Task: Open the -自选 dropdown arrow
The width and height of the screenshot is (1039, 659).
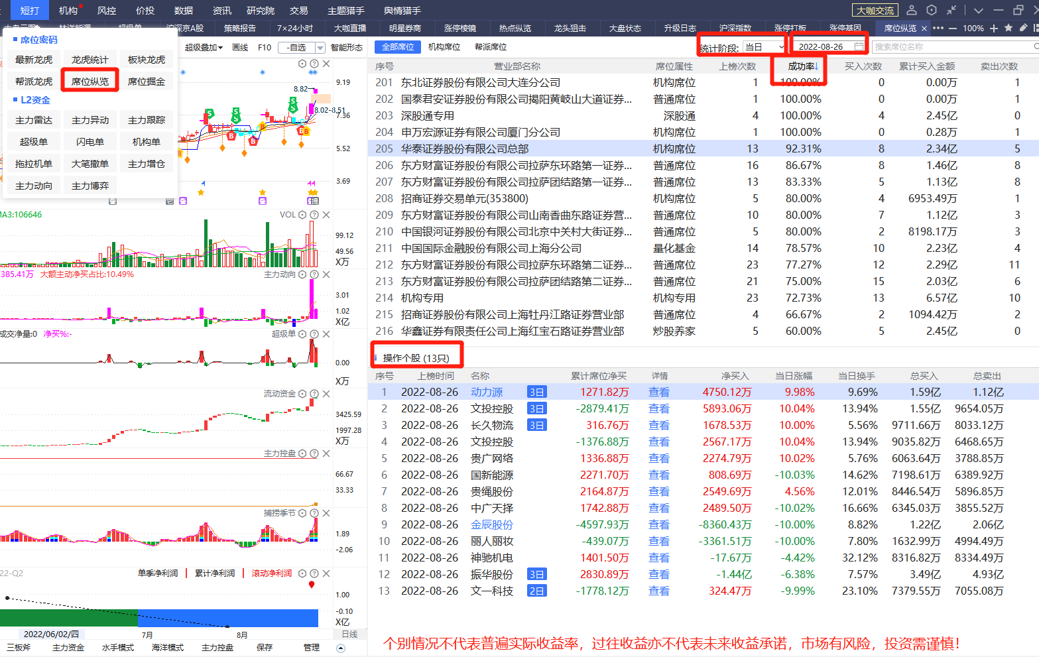Action: click(320, 48)
